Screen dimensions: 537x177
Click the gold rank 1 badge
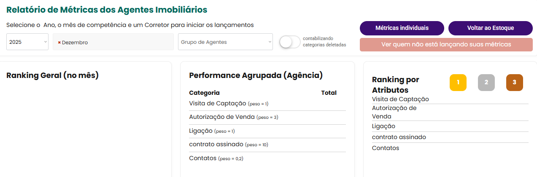click(x=458, y=83)
